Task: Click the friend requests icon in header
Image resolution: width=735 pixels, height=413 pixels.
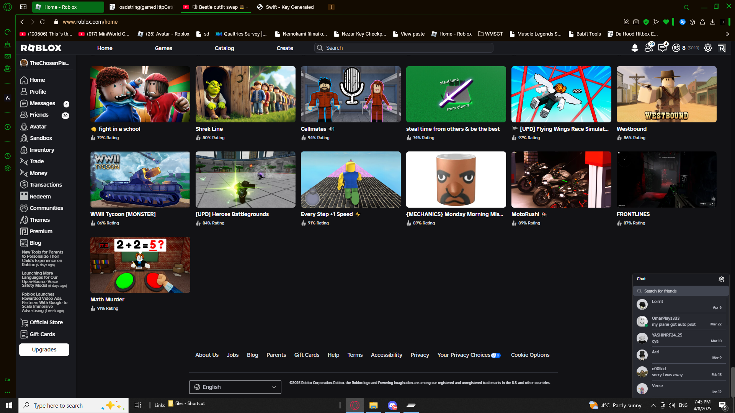Action: pyautogui.click(x=648, y=48)
